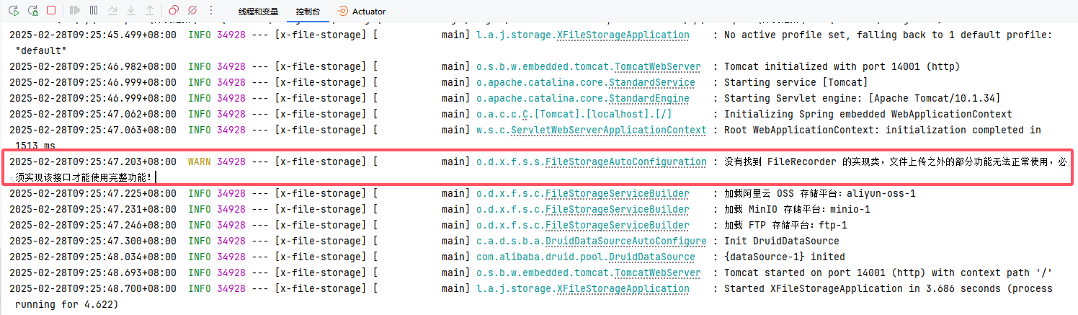Click the Step Over icon
The image size is (1078, 315).
[x=112, y=11]
